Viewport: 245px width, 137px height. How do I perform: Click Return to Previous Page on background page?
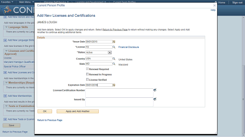coord(15,132)
